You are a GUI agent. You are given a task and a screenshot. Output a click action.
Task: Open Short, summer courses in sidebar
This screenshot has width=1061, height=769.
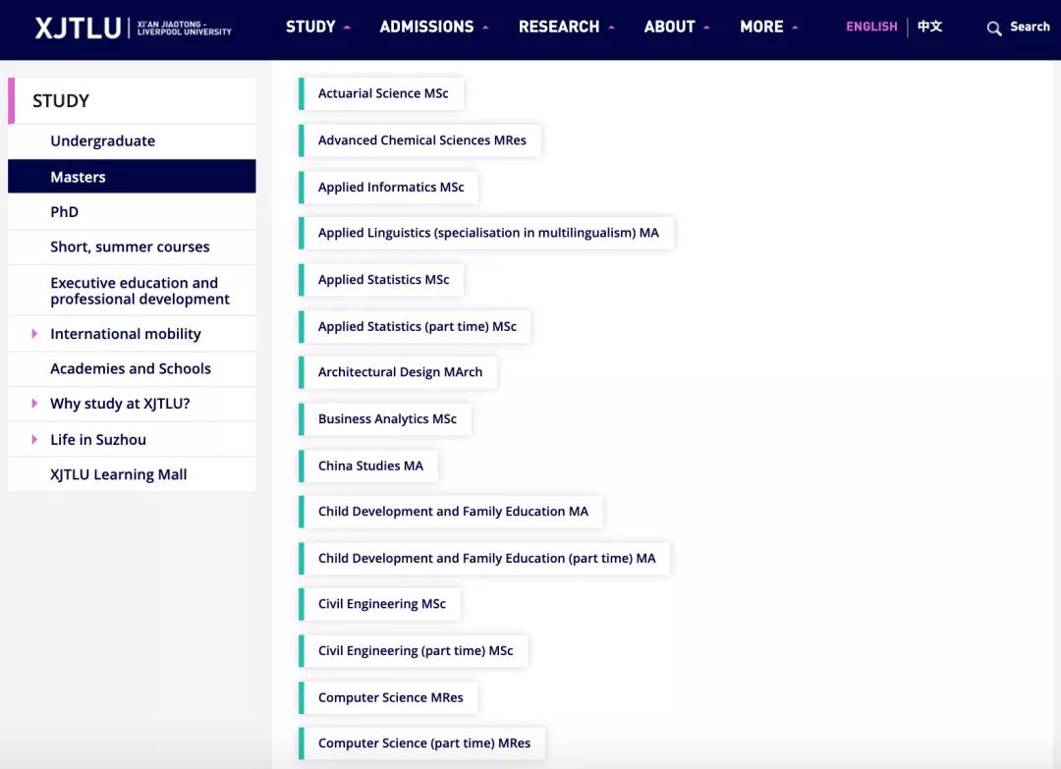tap(132, 247)
